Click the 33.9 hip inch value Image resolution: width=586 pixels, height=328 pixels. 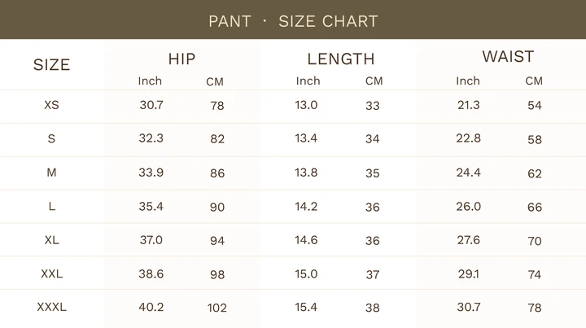[151, 173]
